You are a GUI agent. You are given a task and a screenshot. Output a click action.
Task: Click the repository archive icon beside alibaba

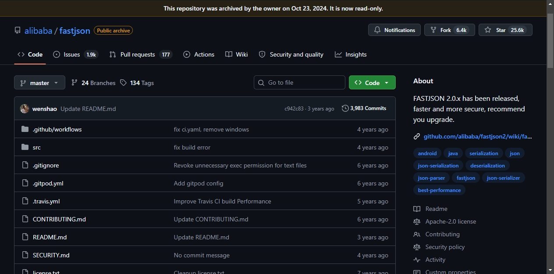click(x=18, y=30)
